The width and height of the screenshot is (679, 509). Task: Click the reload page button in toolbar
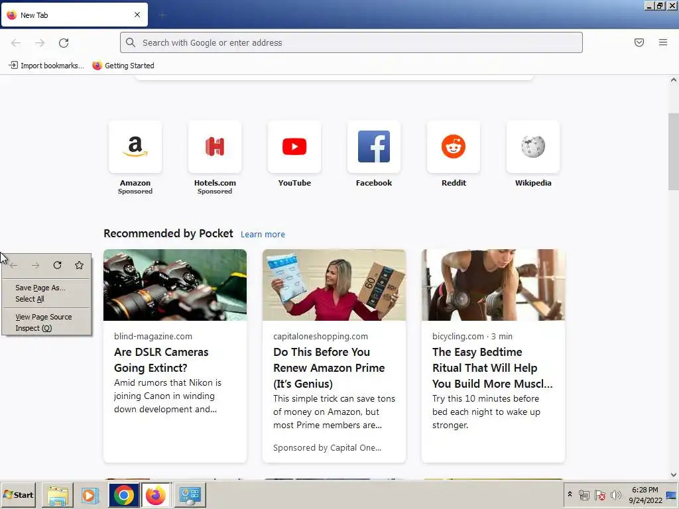pyautogui.click(x=64, y=43)
